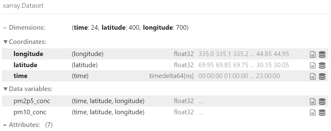Expand the Attributes (7) section

click(x=28, y=125)
